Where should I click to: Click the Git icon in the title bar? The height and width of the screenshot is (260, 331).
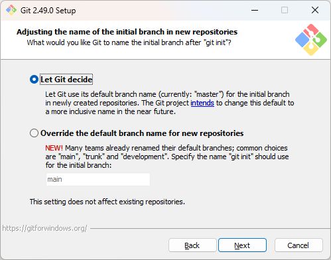click(x=11, y=10)
